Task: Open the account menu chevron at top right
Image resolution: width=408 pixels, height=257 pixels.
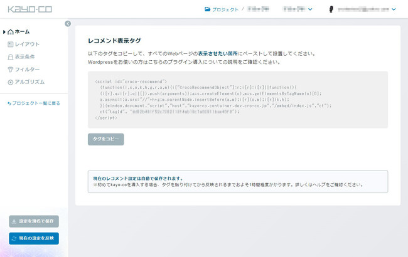Action: (394, 9)
